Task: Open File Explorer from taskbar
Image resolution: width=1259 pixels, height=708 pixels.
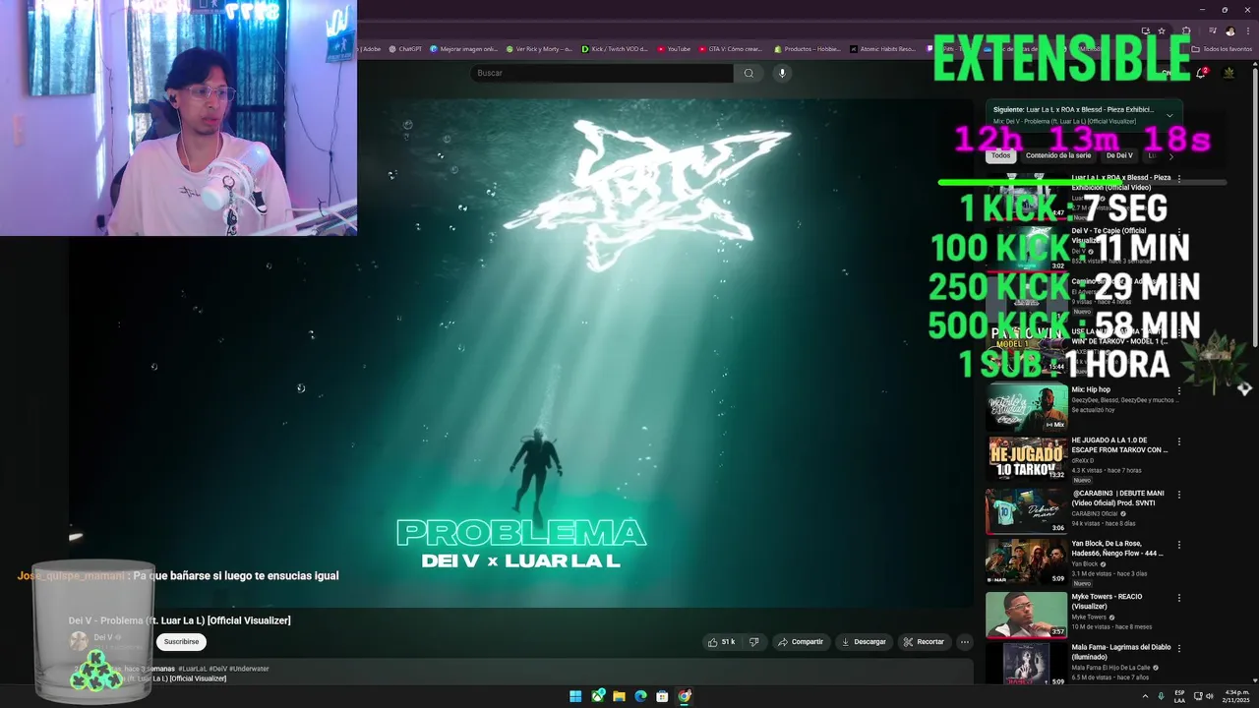Action: (619, 696)
